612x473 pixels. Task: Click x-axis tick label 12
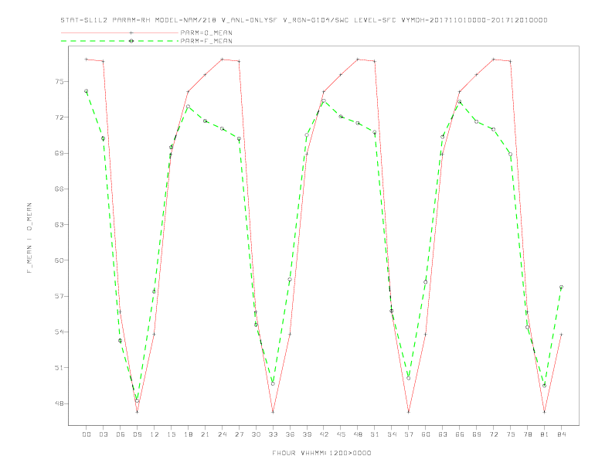pos(155,434)
